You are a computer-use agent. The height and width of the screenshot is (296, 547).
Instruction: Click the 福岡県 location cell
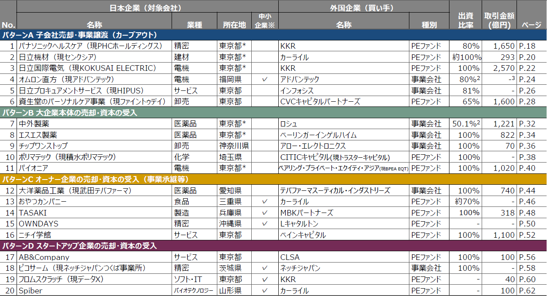coord(234,79)
